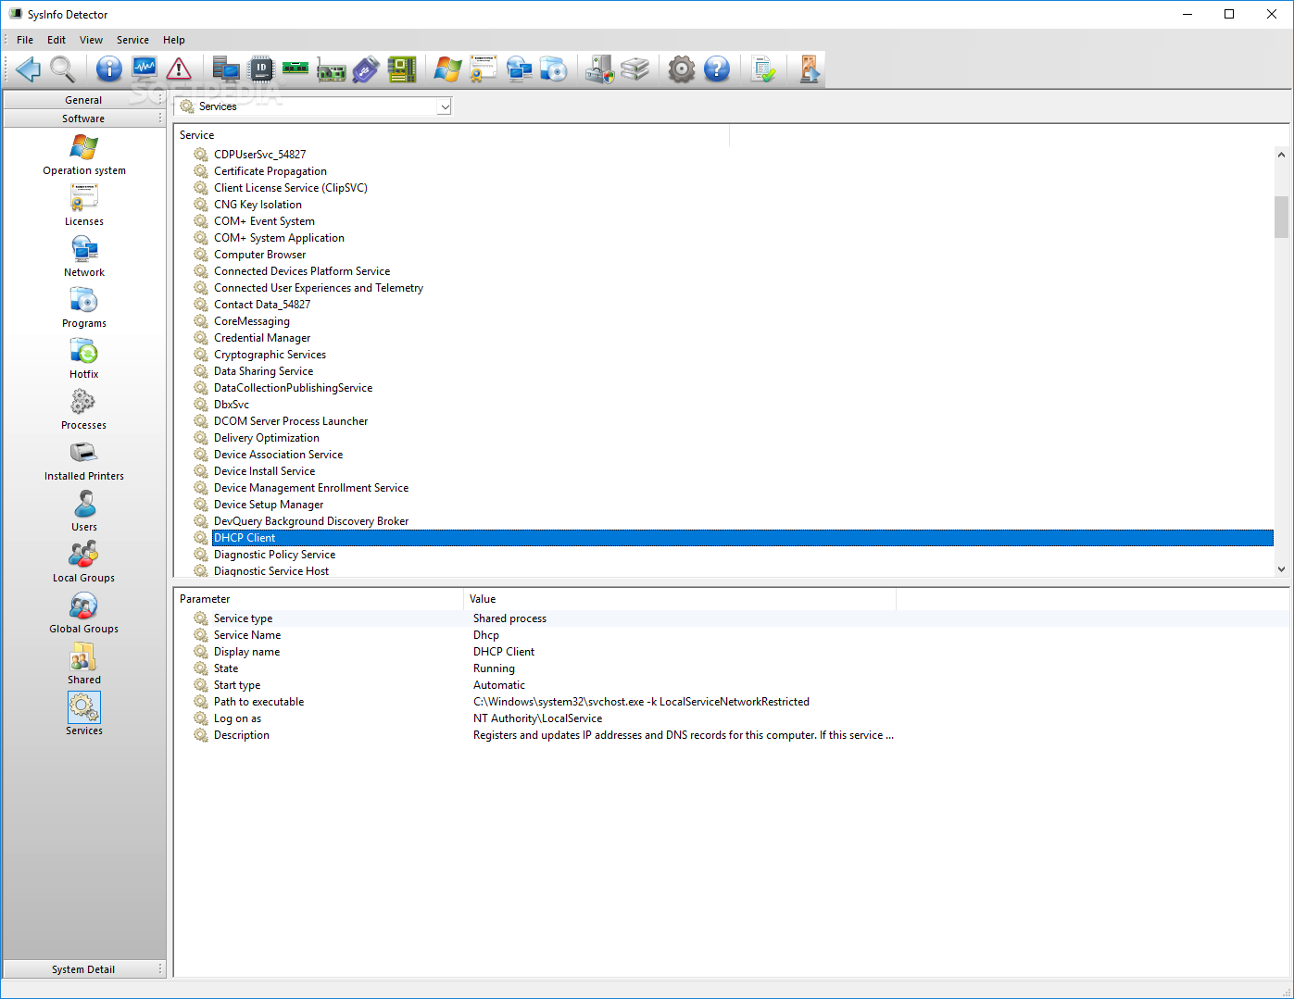Click the service list scroll down arrow
This screenshot has height=999, width=1294.
(1281, 569)
